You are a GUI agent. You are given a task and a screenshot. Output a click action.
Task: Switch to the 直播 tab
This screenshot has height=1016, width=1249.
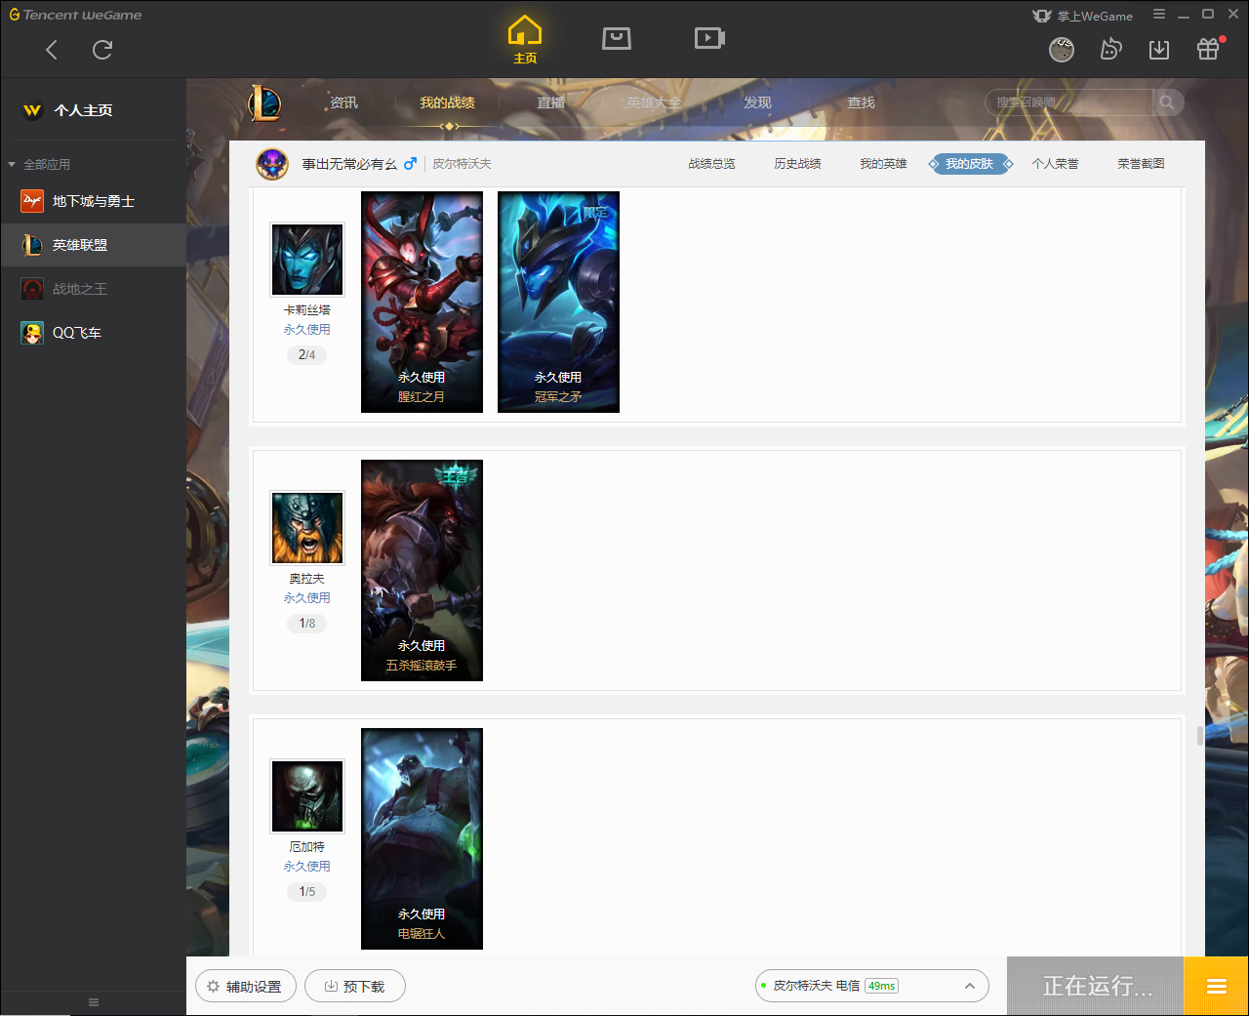(x=551, y=102)
